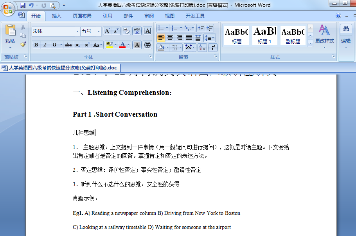Image resolution: width=356 pixels, height=236 pixels.
Task: Open line spacing dropdown
Action: click(210, 37)
